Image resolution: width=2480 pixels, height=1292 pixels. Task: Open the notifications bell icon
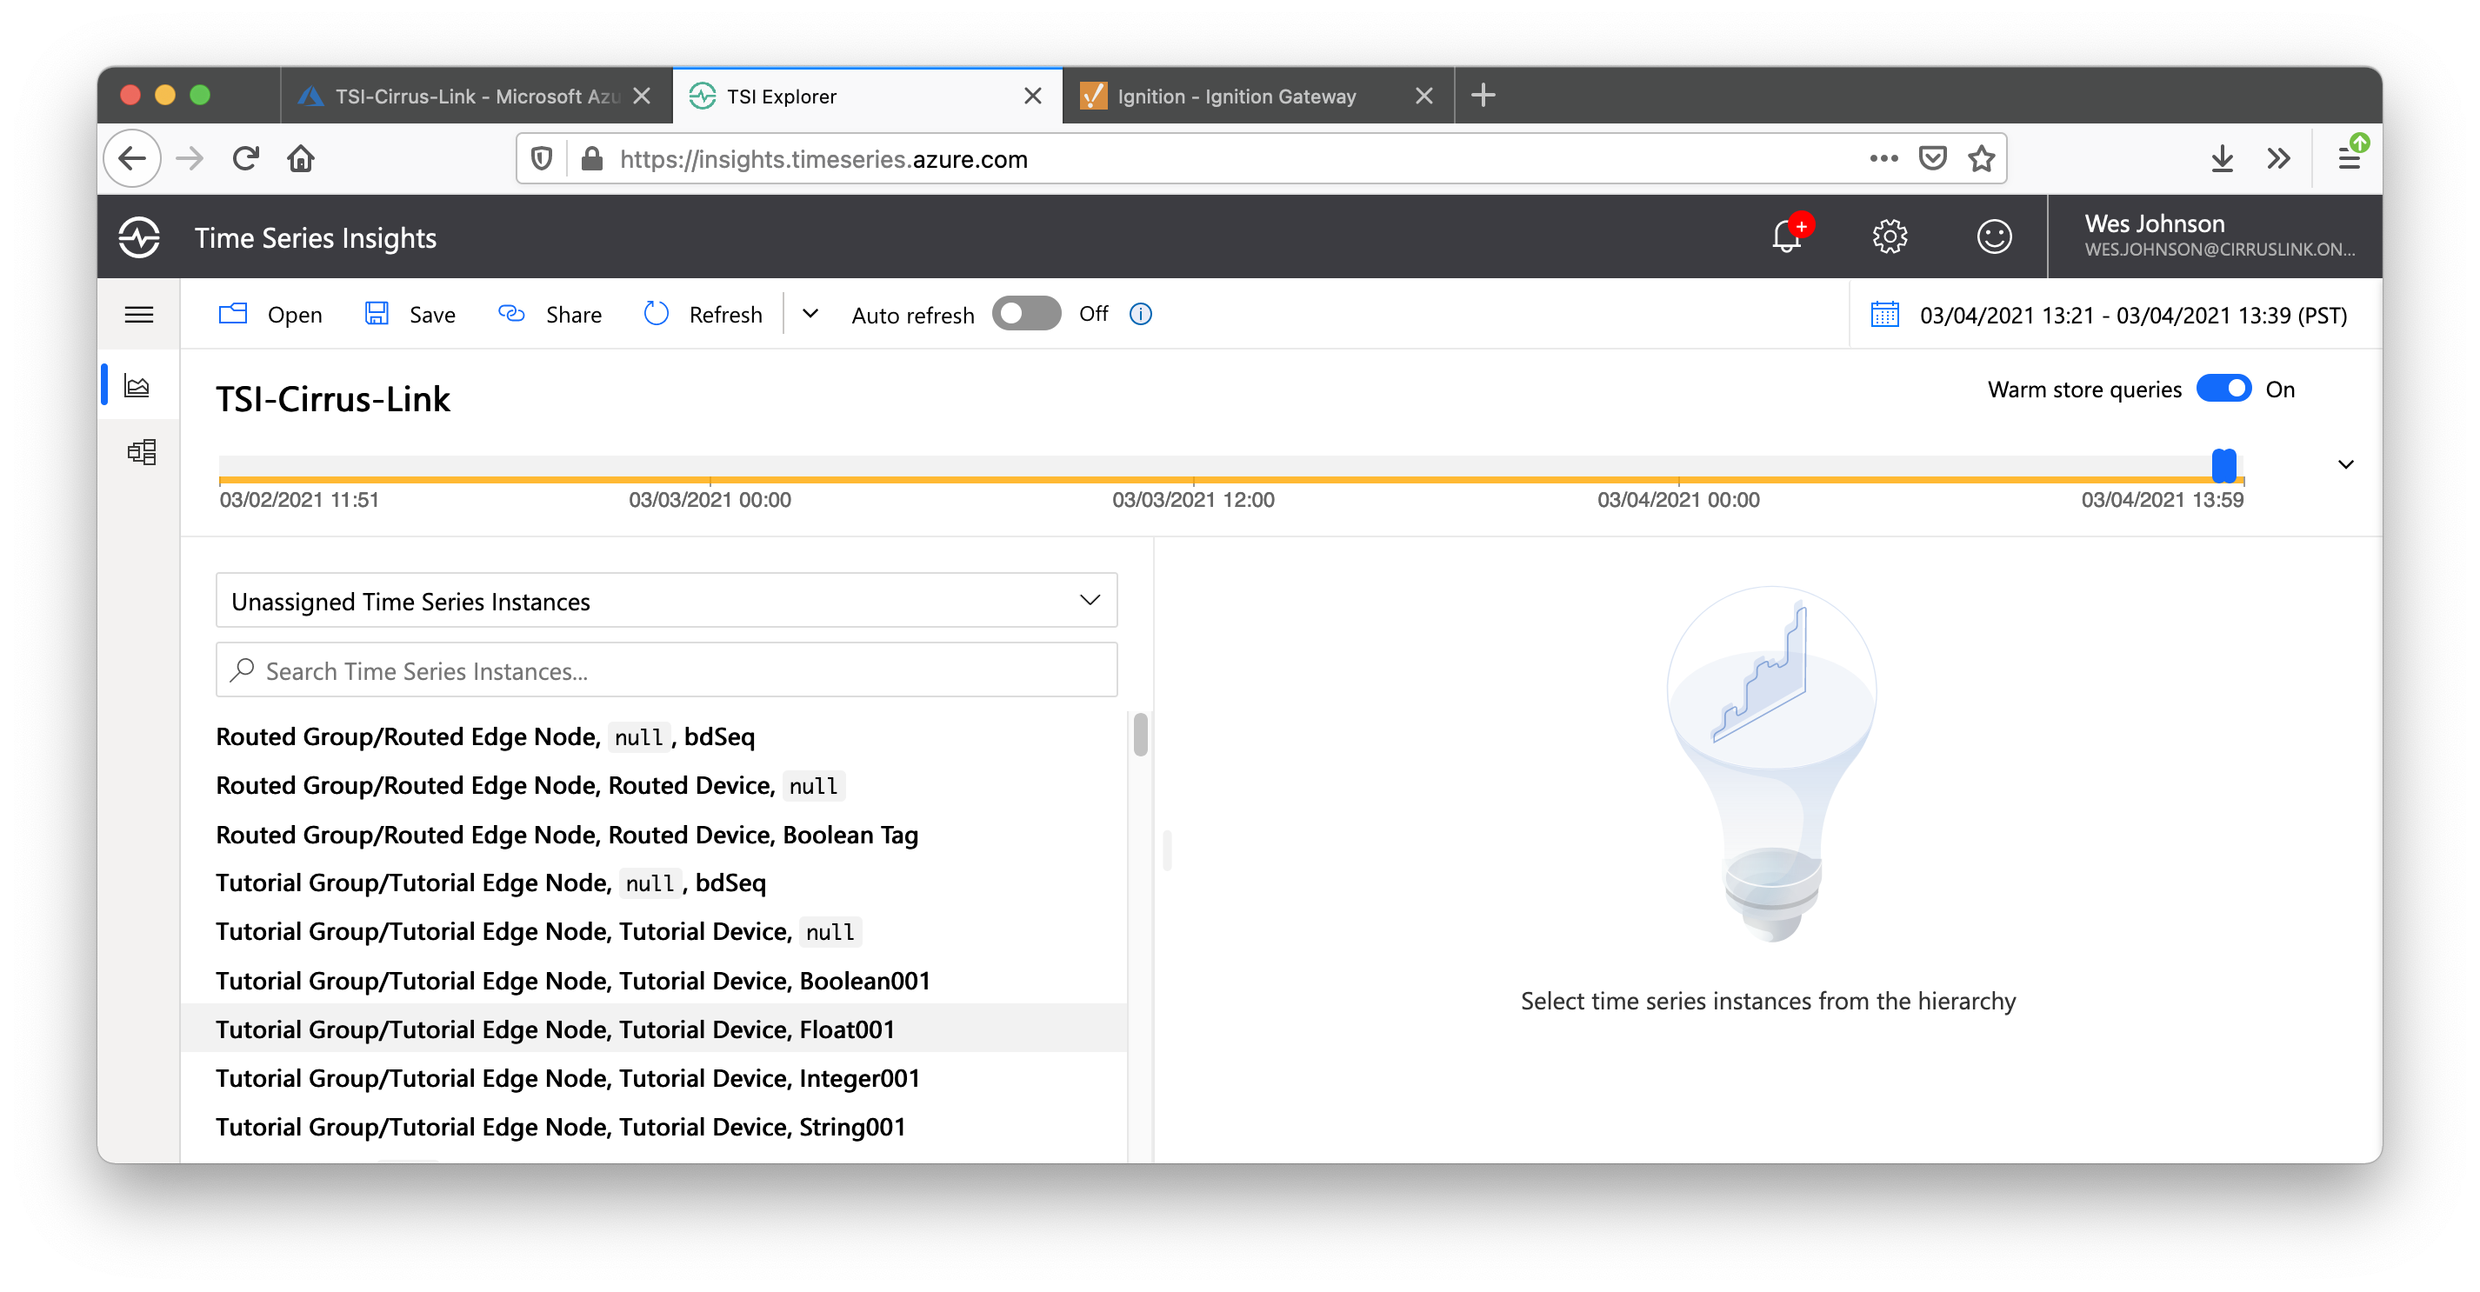(x=1787, y=236)
